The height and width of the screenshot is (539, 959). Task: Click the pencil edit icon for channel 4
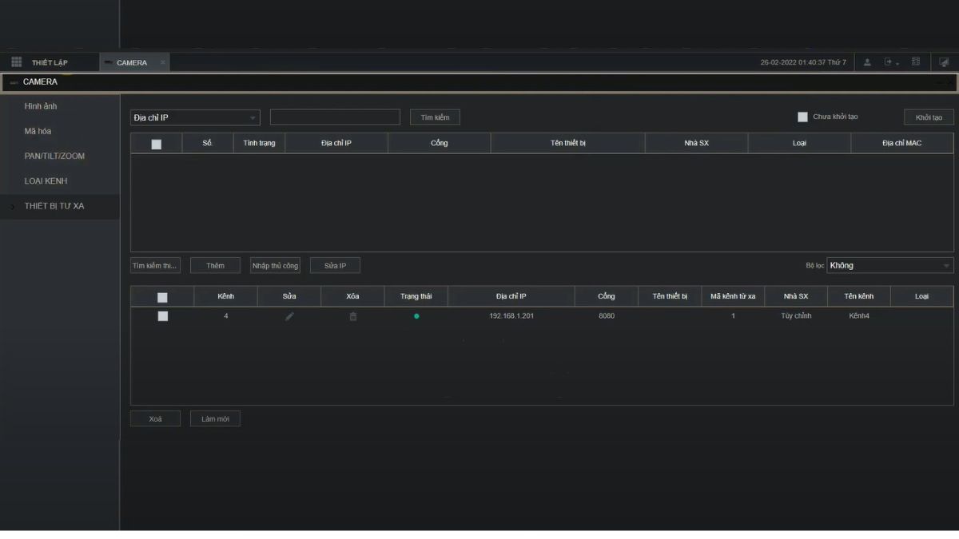pos(289,316)
